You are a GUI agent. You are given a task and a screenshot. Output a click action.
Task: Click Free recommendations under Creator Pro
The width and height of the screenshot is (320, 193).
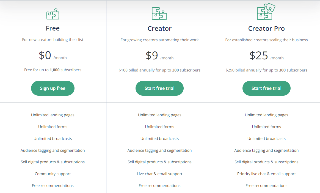tap(266, 186)
